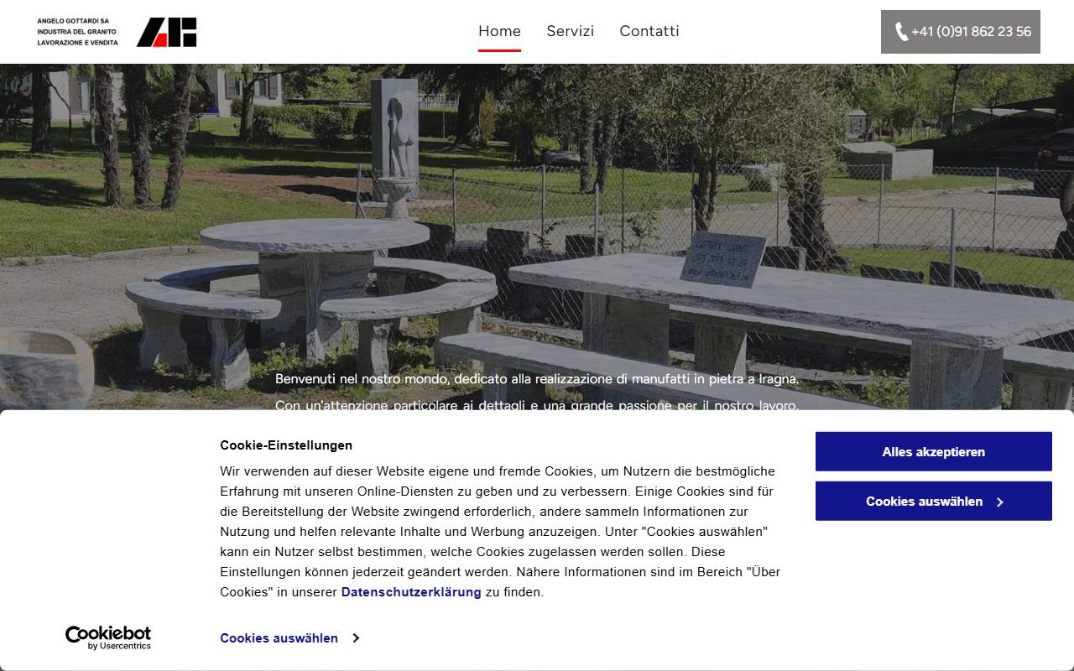Open the Home menu item
The height and width of the screenshot is (671, 1074).
[x=499, y=31]
